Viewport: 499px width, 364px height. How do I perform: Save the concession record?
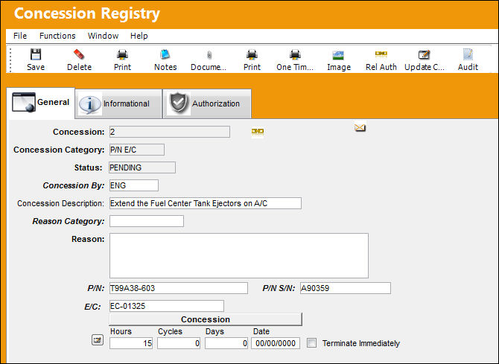36,60
